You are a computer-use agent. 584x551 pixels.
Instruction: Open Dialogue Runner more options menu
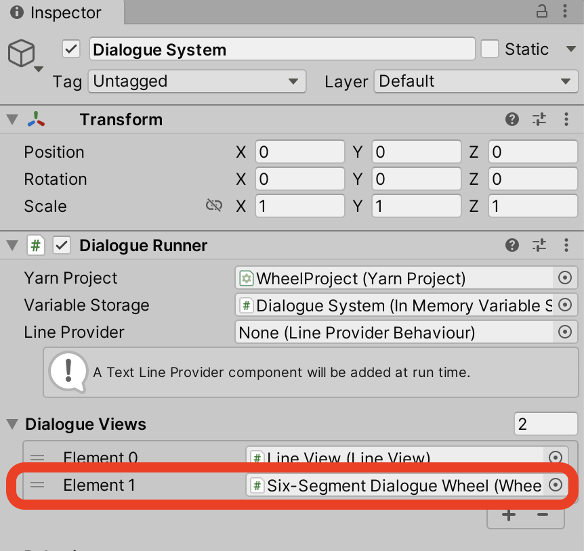click(x=566, y=245)
